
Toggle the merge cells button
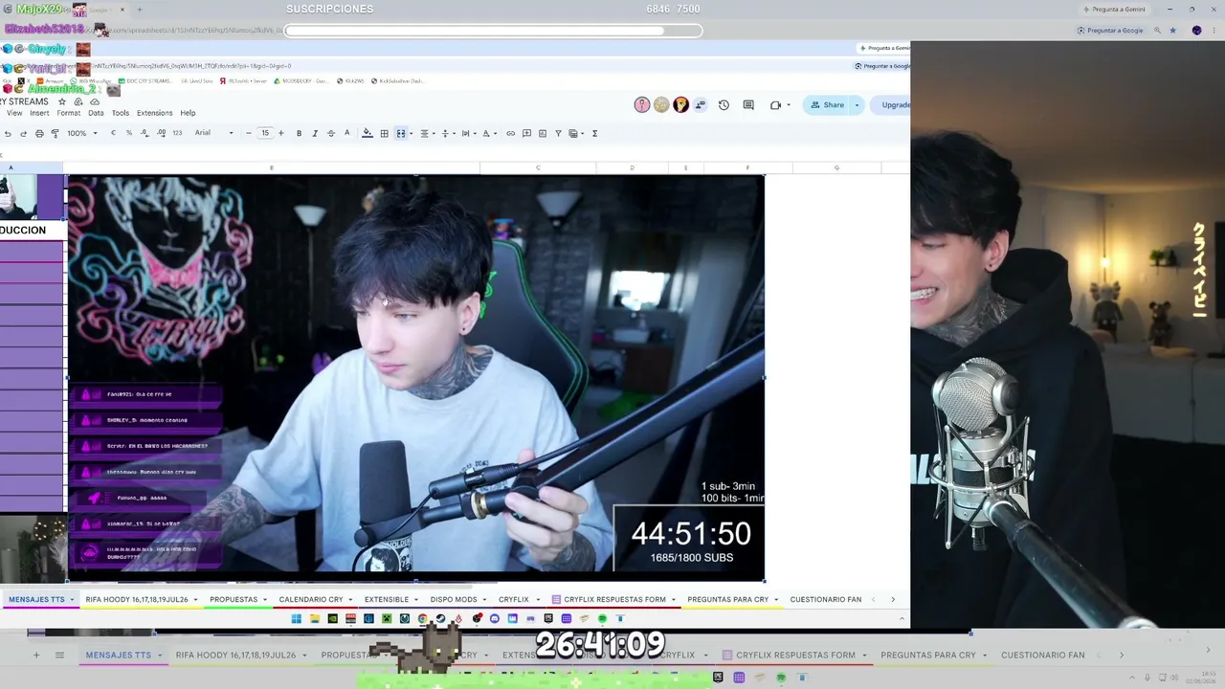(401, 133)
